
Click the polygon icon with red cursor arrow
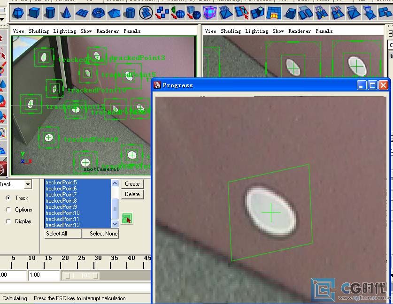tap(242, 13)
